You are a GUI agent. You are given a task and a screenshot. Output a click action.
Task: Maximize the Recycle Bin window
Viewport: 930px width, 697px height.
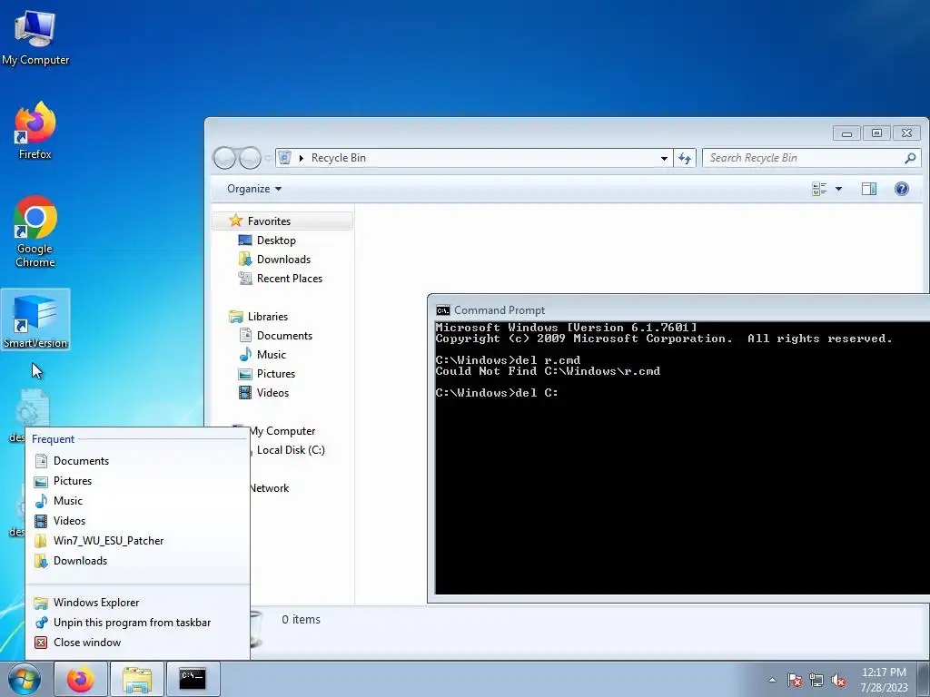coord(876,133)
